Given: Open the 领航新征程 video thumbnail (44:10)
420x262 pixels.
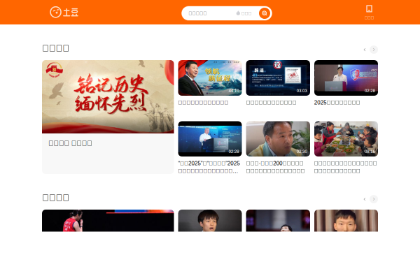Looking at the screenshot, I should 210,78.
